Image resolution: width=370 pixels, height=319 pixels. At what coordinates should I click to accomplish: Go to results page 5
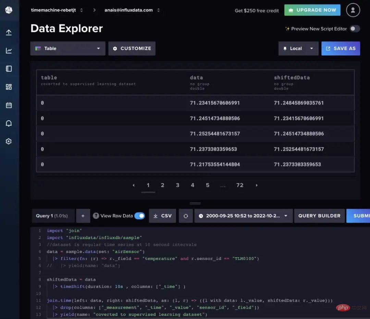click(208, 185)
